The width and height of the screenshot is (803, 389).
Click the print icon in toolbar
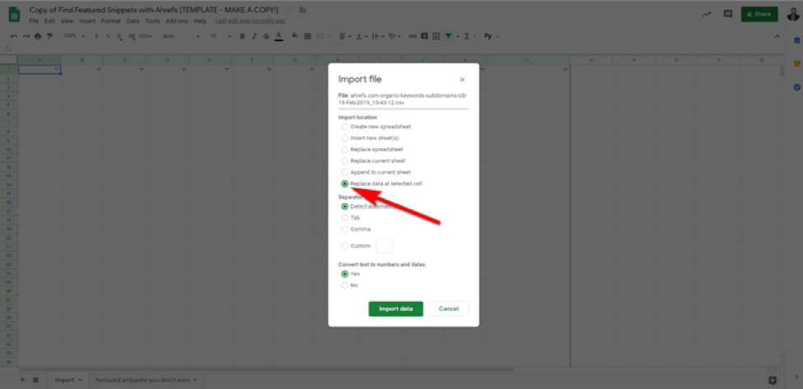tap(38, 36)
